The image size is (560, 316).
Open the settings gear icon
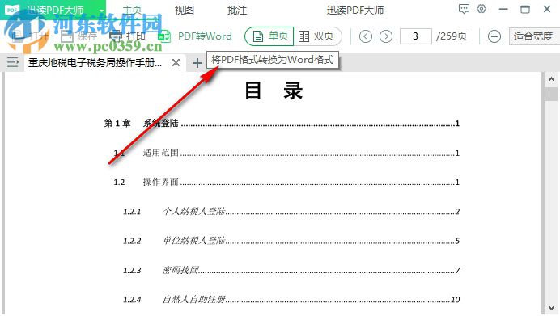[482, 9]
